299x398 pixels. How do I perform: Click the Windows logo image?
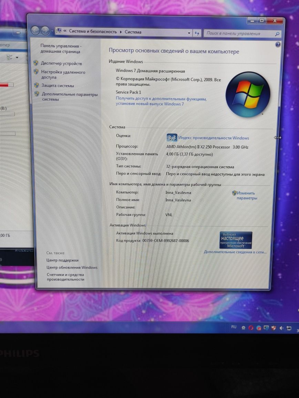pos(248,95)
